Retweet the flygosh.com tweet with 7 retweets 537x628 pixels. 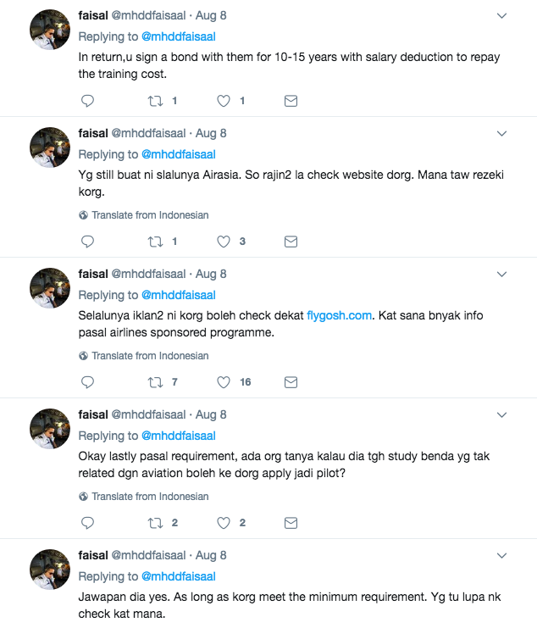coord(155,382)
